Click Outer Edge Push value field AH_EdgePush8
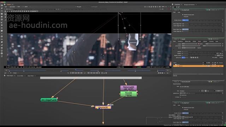 tap(185, 29)
